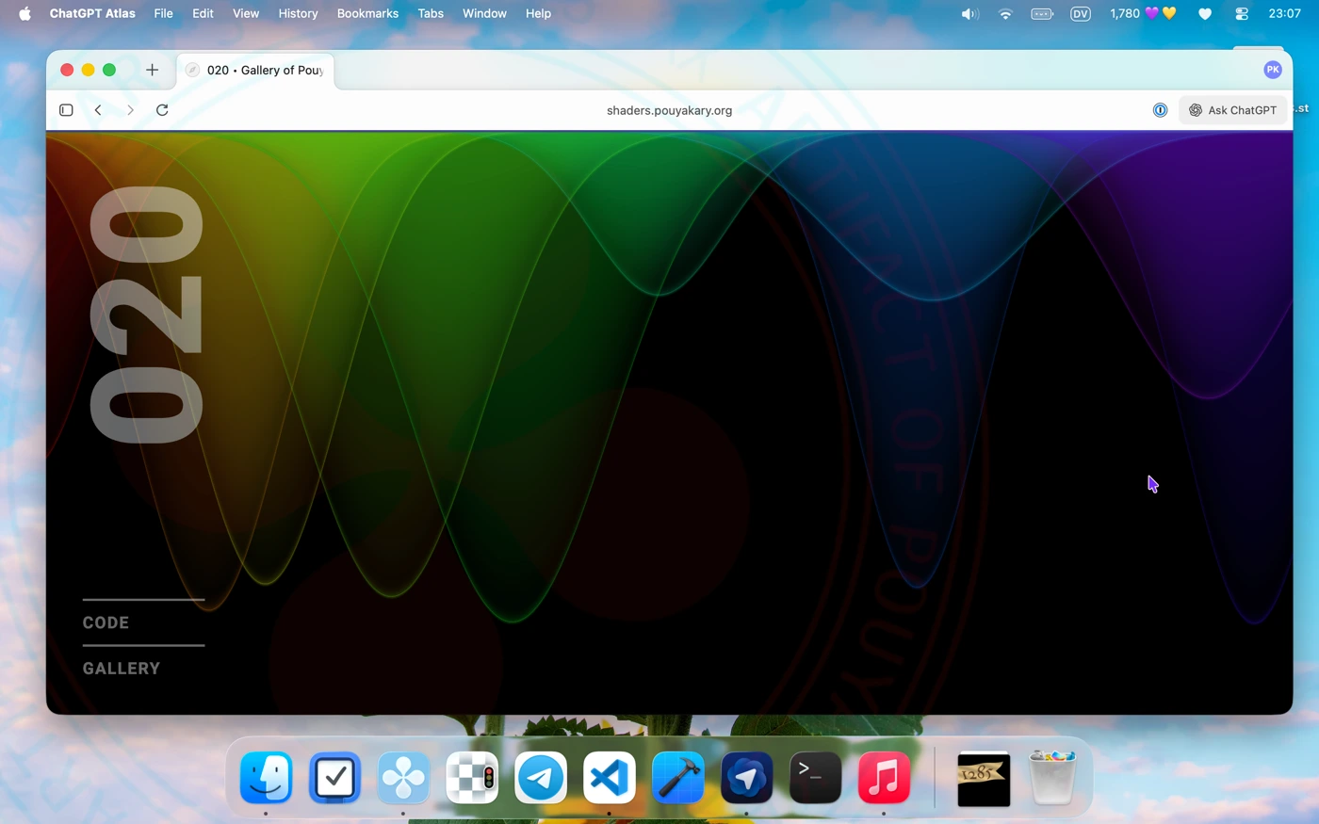
Task: Go back to the previous page
Action: (x=98, y=110)
